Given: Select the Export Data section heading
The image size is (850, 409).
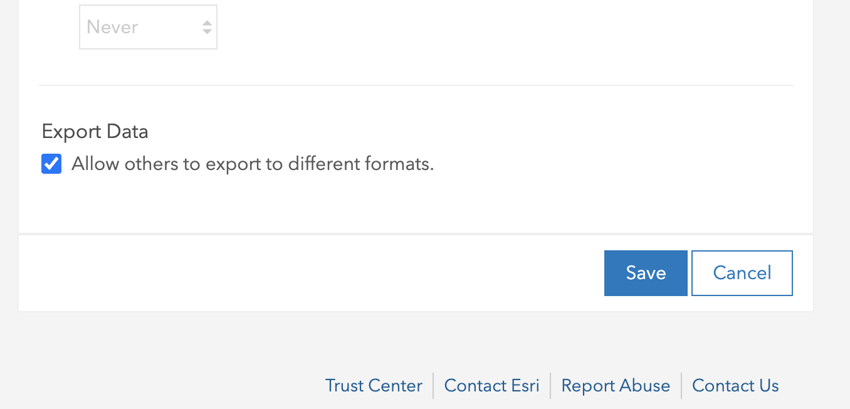Looking at the screenshot, I should (95, 131).
